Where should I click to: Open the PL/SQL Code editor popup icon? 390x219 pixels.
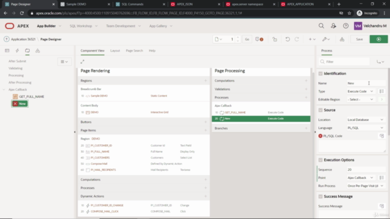[381, 136]
